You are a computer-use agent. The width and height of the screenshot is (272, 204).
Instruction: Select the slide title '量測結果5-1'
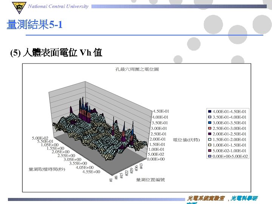click(x=34, y=24)
